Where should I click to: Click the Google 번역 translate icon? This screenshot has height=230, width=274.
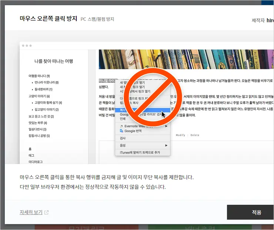coord(121,131)
